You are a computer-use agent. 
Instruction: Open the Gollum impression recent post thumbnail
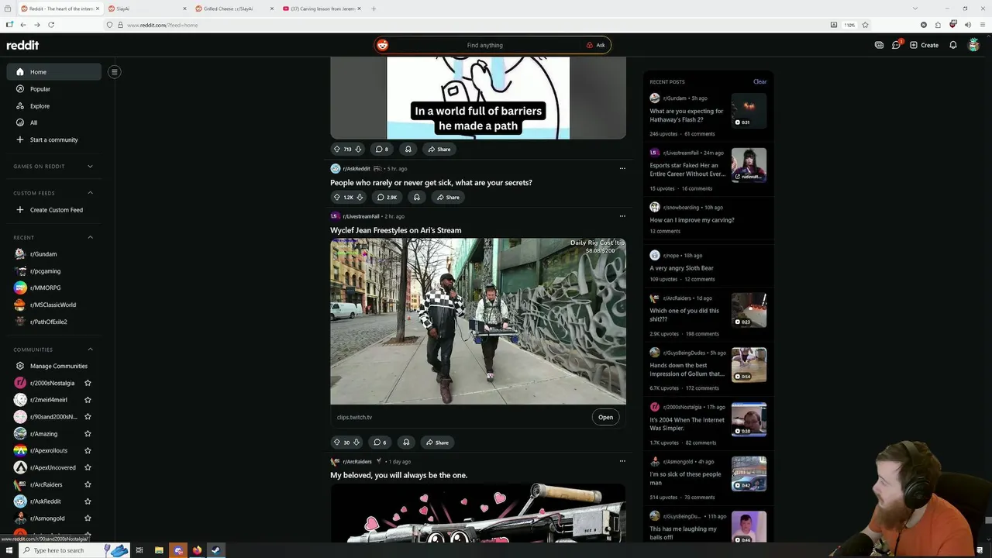pos(749,365)
